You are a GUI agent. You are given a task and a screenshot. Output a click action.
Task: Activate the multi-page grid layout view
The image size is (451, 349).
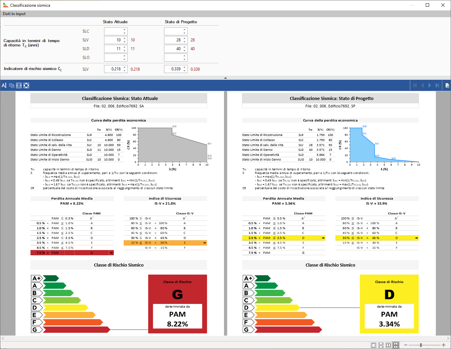pos(396,345)
